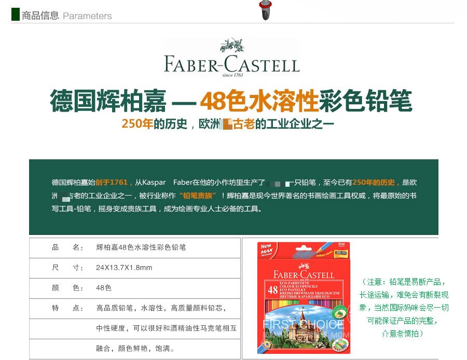Click the large Faber-Castell logo wordmark
467x360 pixels.
pyautogui.click(x=232, y=64)
